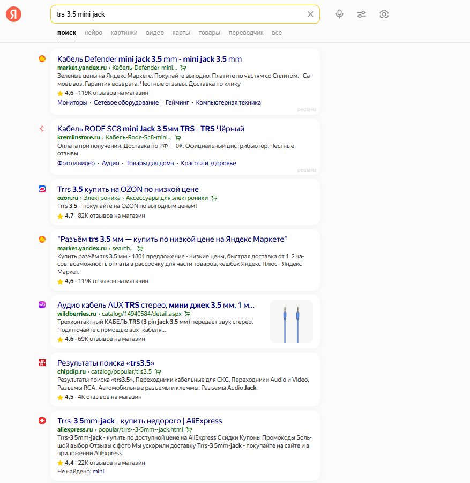Click the kremlinstore.ru domain link
Screen dimensions: 470x483
[x=79, y=137]
